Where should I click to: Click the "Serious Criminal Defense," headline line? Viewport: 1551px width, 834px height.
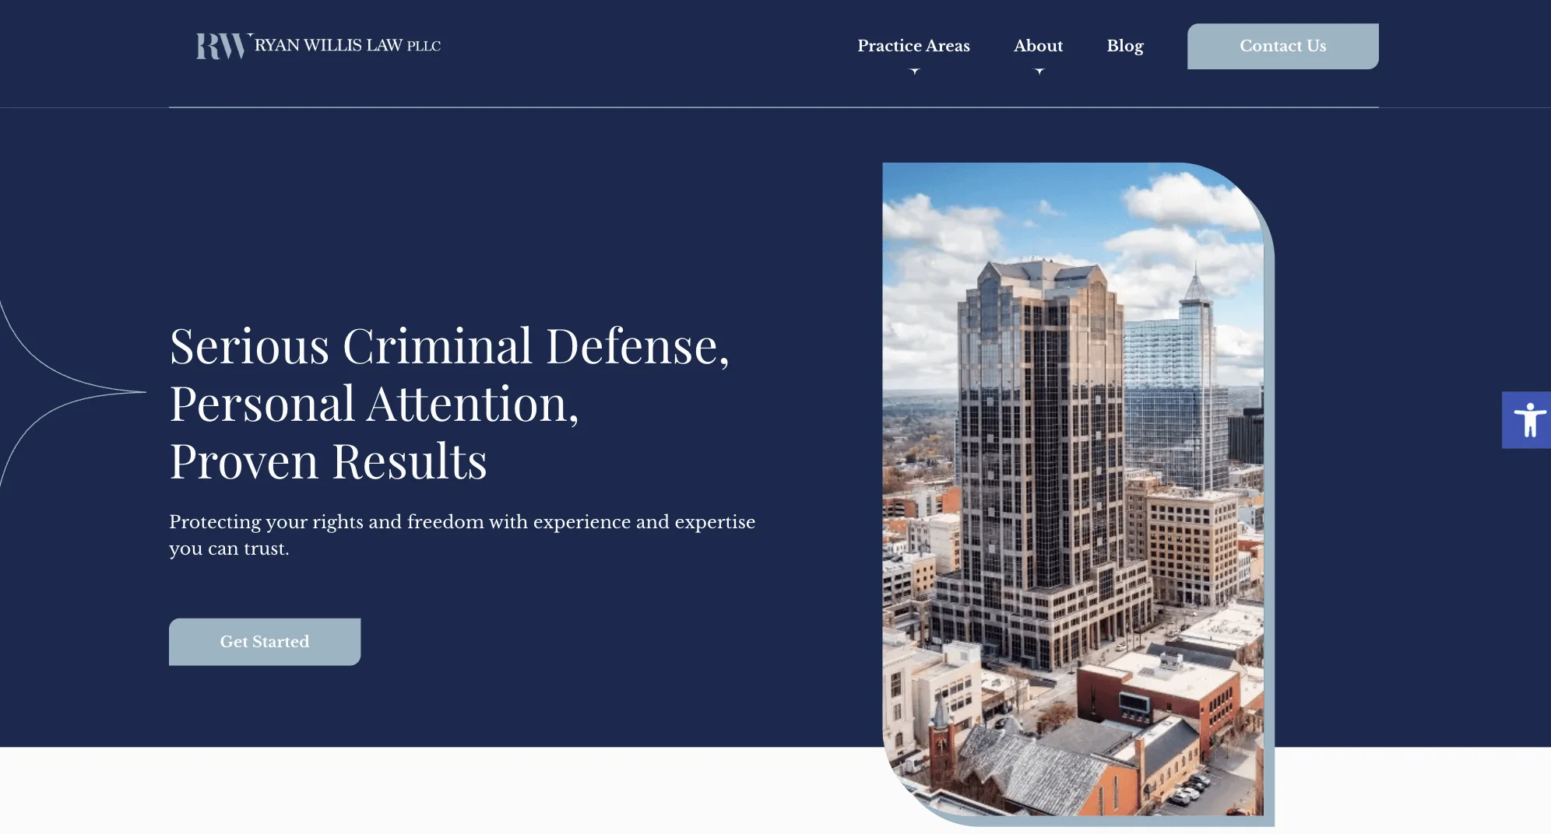coord(449,346)
